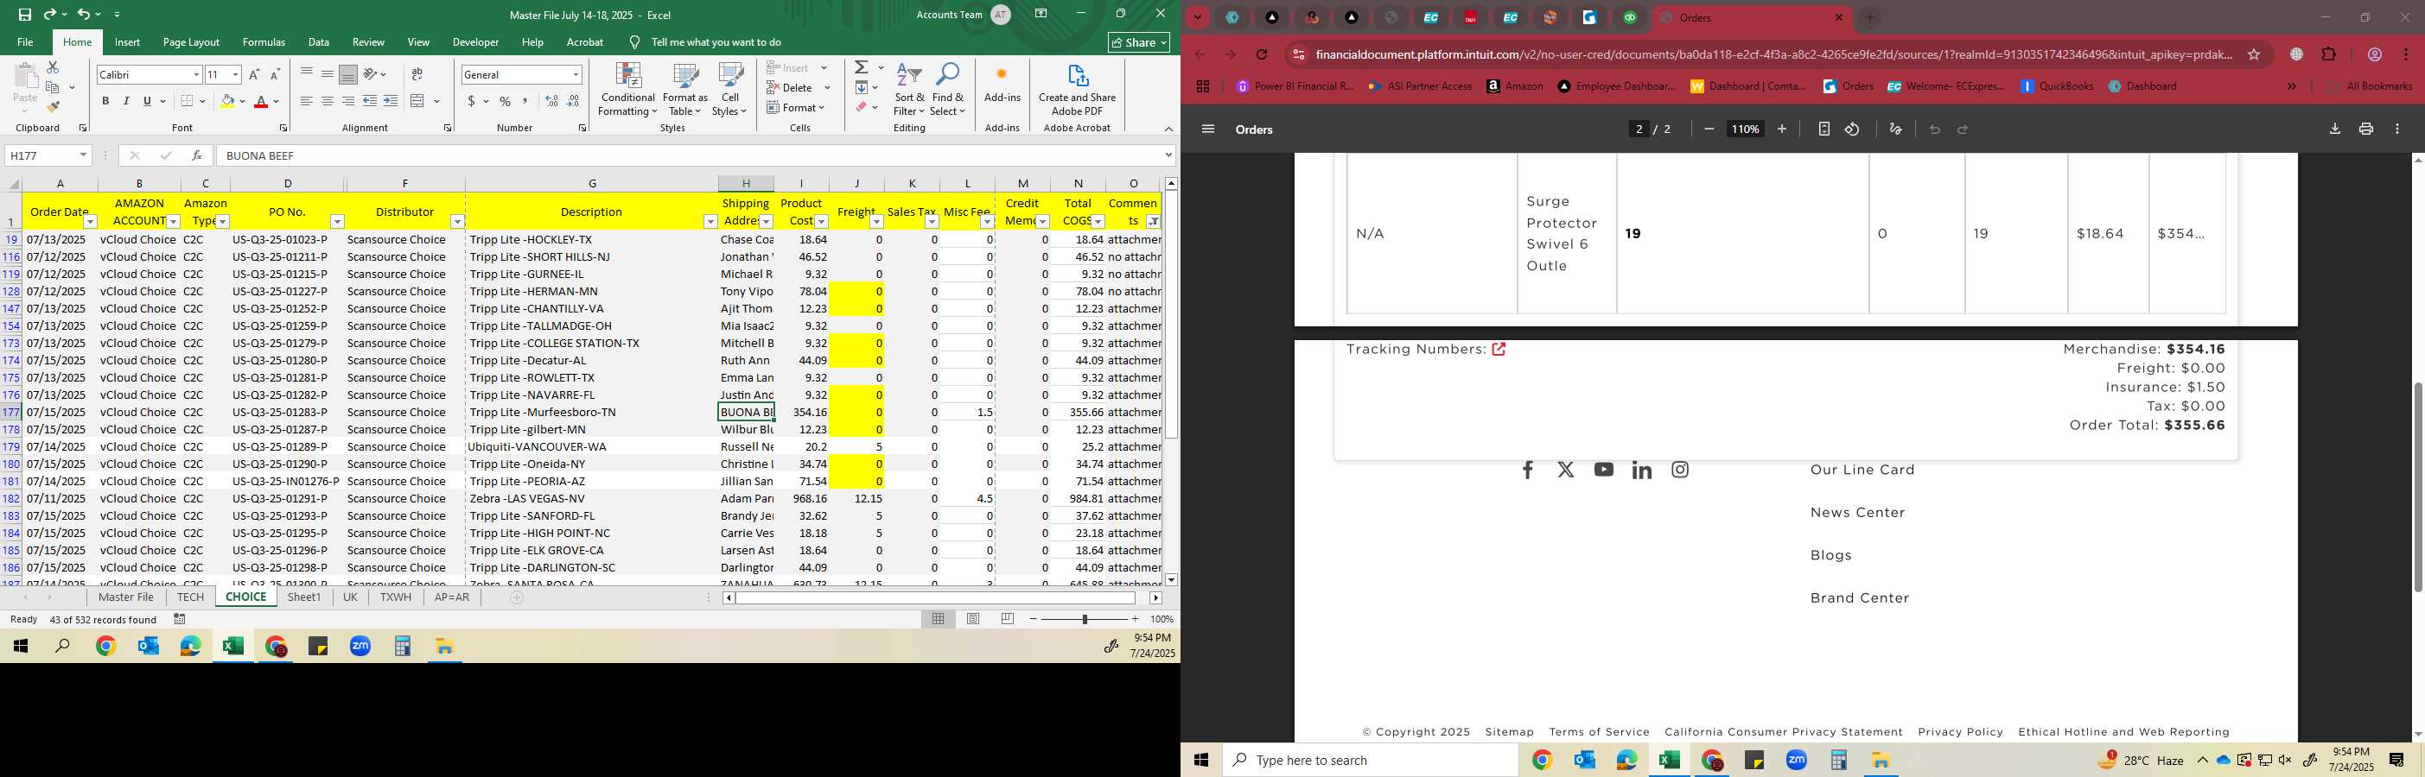The width and height of the screenshot is (2425, 777).
Task: Click the Chrome reload button
Action: 1262,54
